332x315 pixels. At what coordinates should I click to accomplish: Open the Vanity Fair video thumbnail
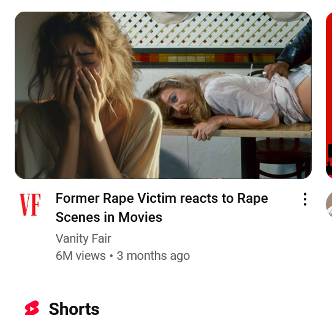coord(163,95)
